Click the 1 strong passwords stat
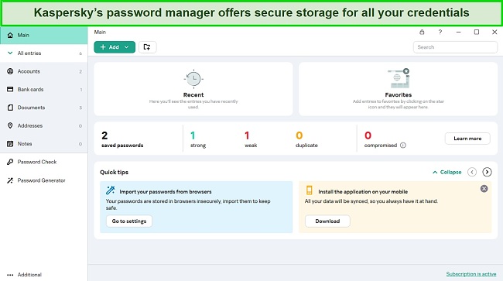Screen dimensions: 503x281 (198, 139)
